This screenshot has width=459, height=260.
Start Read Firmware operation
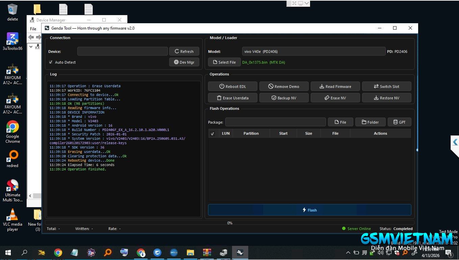pyautogui.click(x=335, y=87)
